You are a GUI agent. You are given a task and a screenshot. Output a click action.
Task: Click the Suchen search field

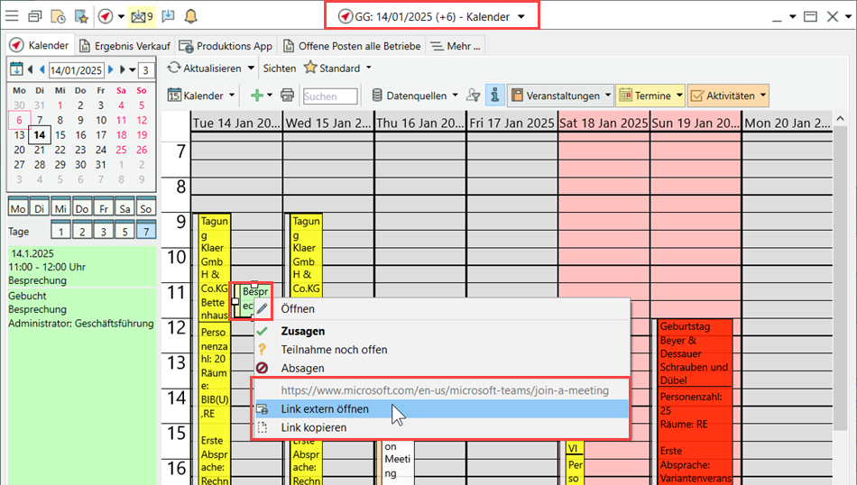tap(330, 96)
